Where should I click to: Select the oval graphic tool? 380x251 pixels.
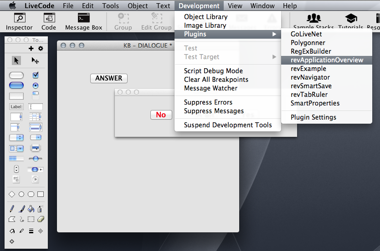(21, 194)
